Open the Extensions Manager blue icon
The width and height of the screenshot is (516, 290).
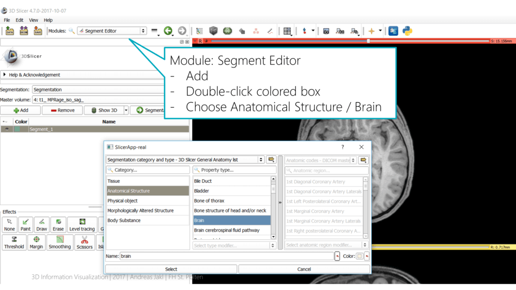[x=393, y=31]
